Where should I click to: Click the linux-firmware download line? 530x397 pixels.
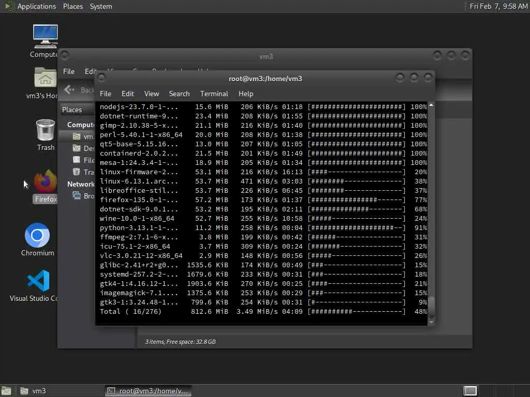point(263,172)
